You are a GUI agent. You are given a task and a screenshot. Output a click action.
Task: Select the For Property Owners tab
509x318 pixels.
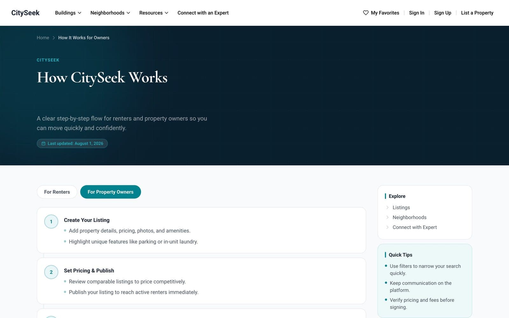110,192
